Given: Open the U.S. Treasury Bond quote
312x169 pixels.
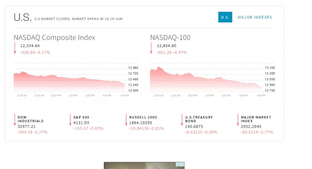Looking at the screenshot, I should (x=199, y=119).
